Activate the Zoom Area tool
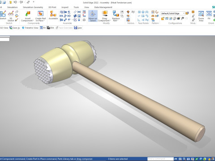This screenshot has width=215, height=161. click(201, 16)
